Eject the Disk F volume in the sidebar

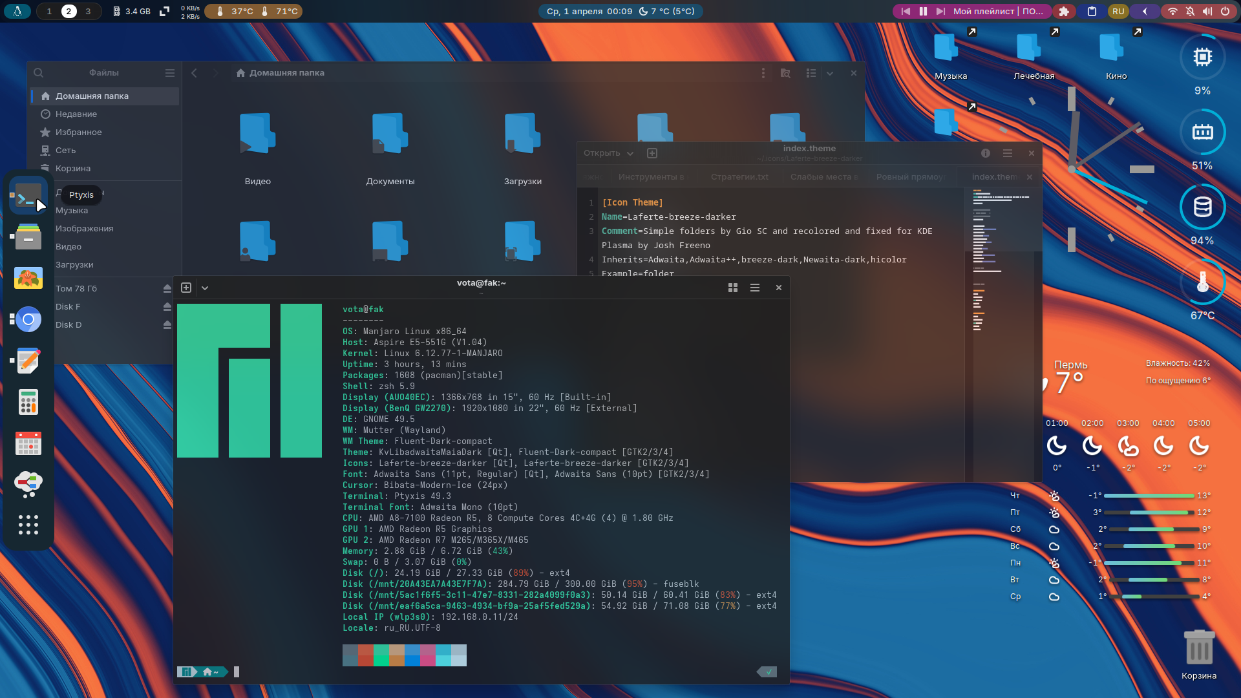pos(167,306)
